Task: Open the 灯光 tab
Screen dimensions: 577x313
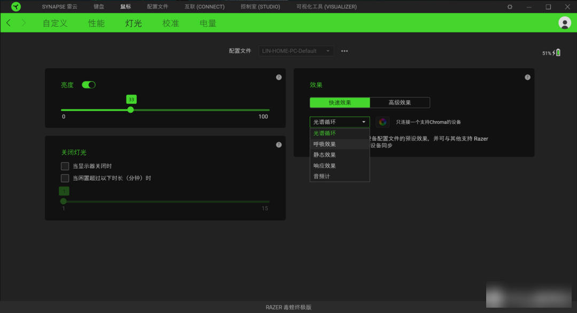Action: coord(133,23)
